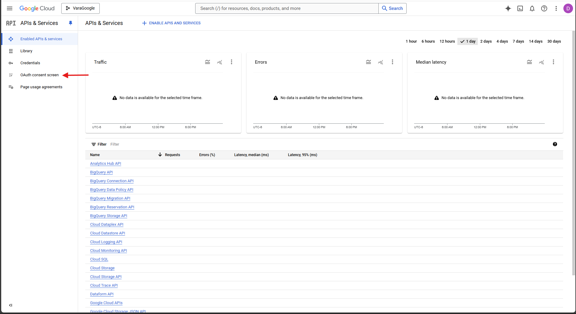The height and width of the screenshot is (314, 576).
Task: Sort by Errors (%) column
Action: point(207,155)
